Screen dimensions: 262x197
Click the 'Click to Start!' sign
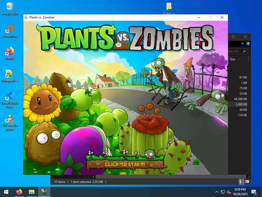pos(125,164)
